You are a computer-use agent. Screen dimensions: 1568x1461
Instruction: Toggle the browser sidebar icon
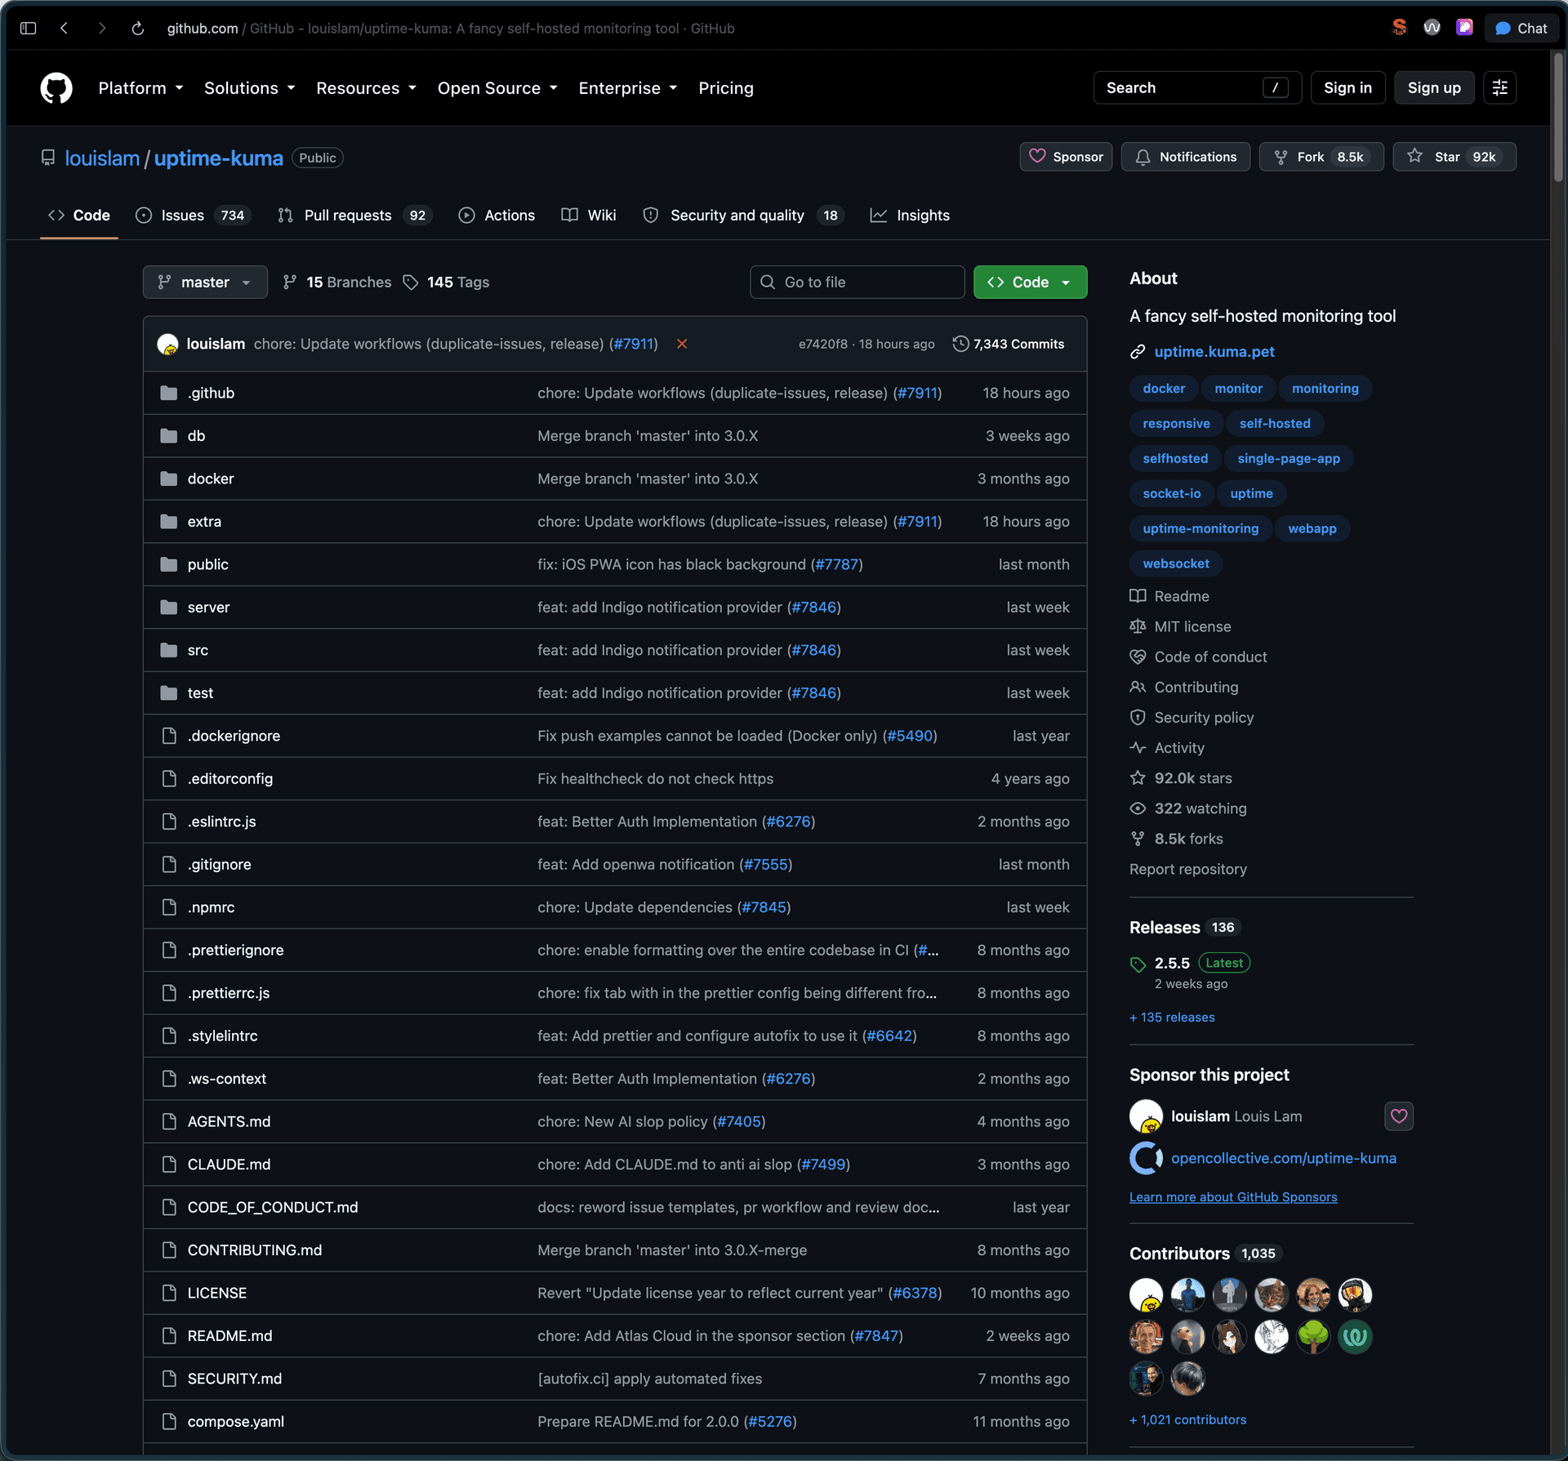[28, 29]
